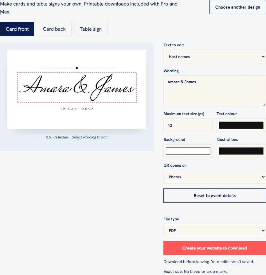Screen dimensions: 266x275
Task: Switch to the Card back tab
Action: click(x=54, y=29)
